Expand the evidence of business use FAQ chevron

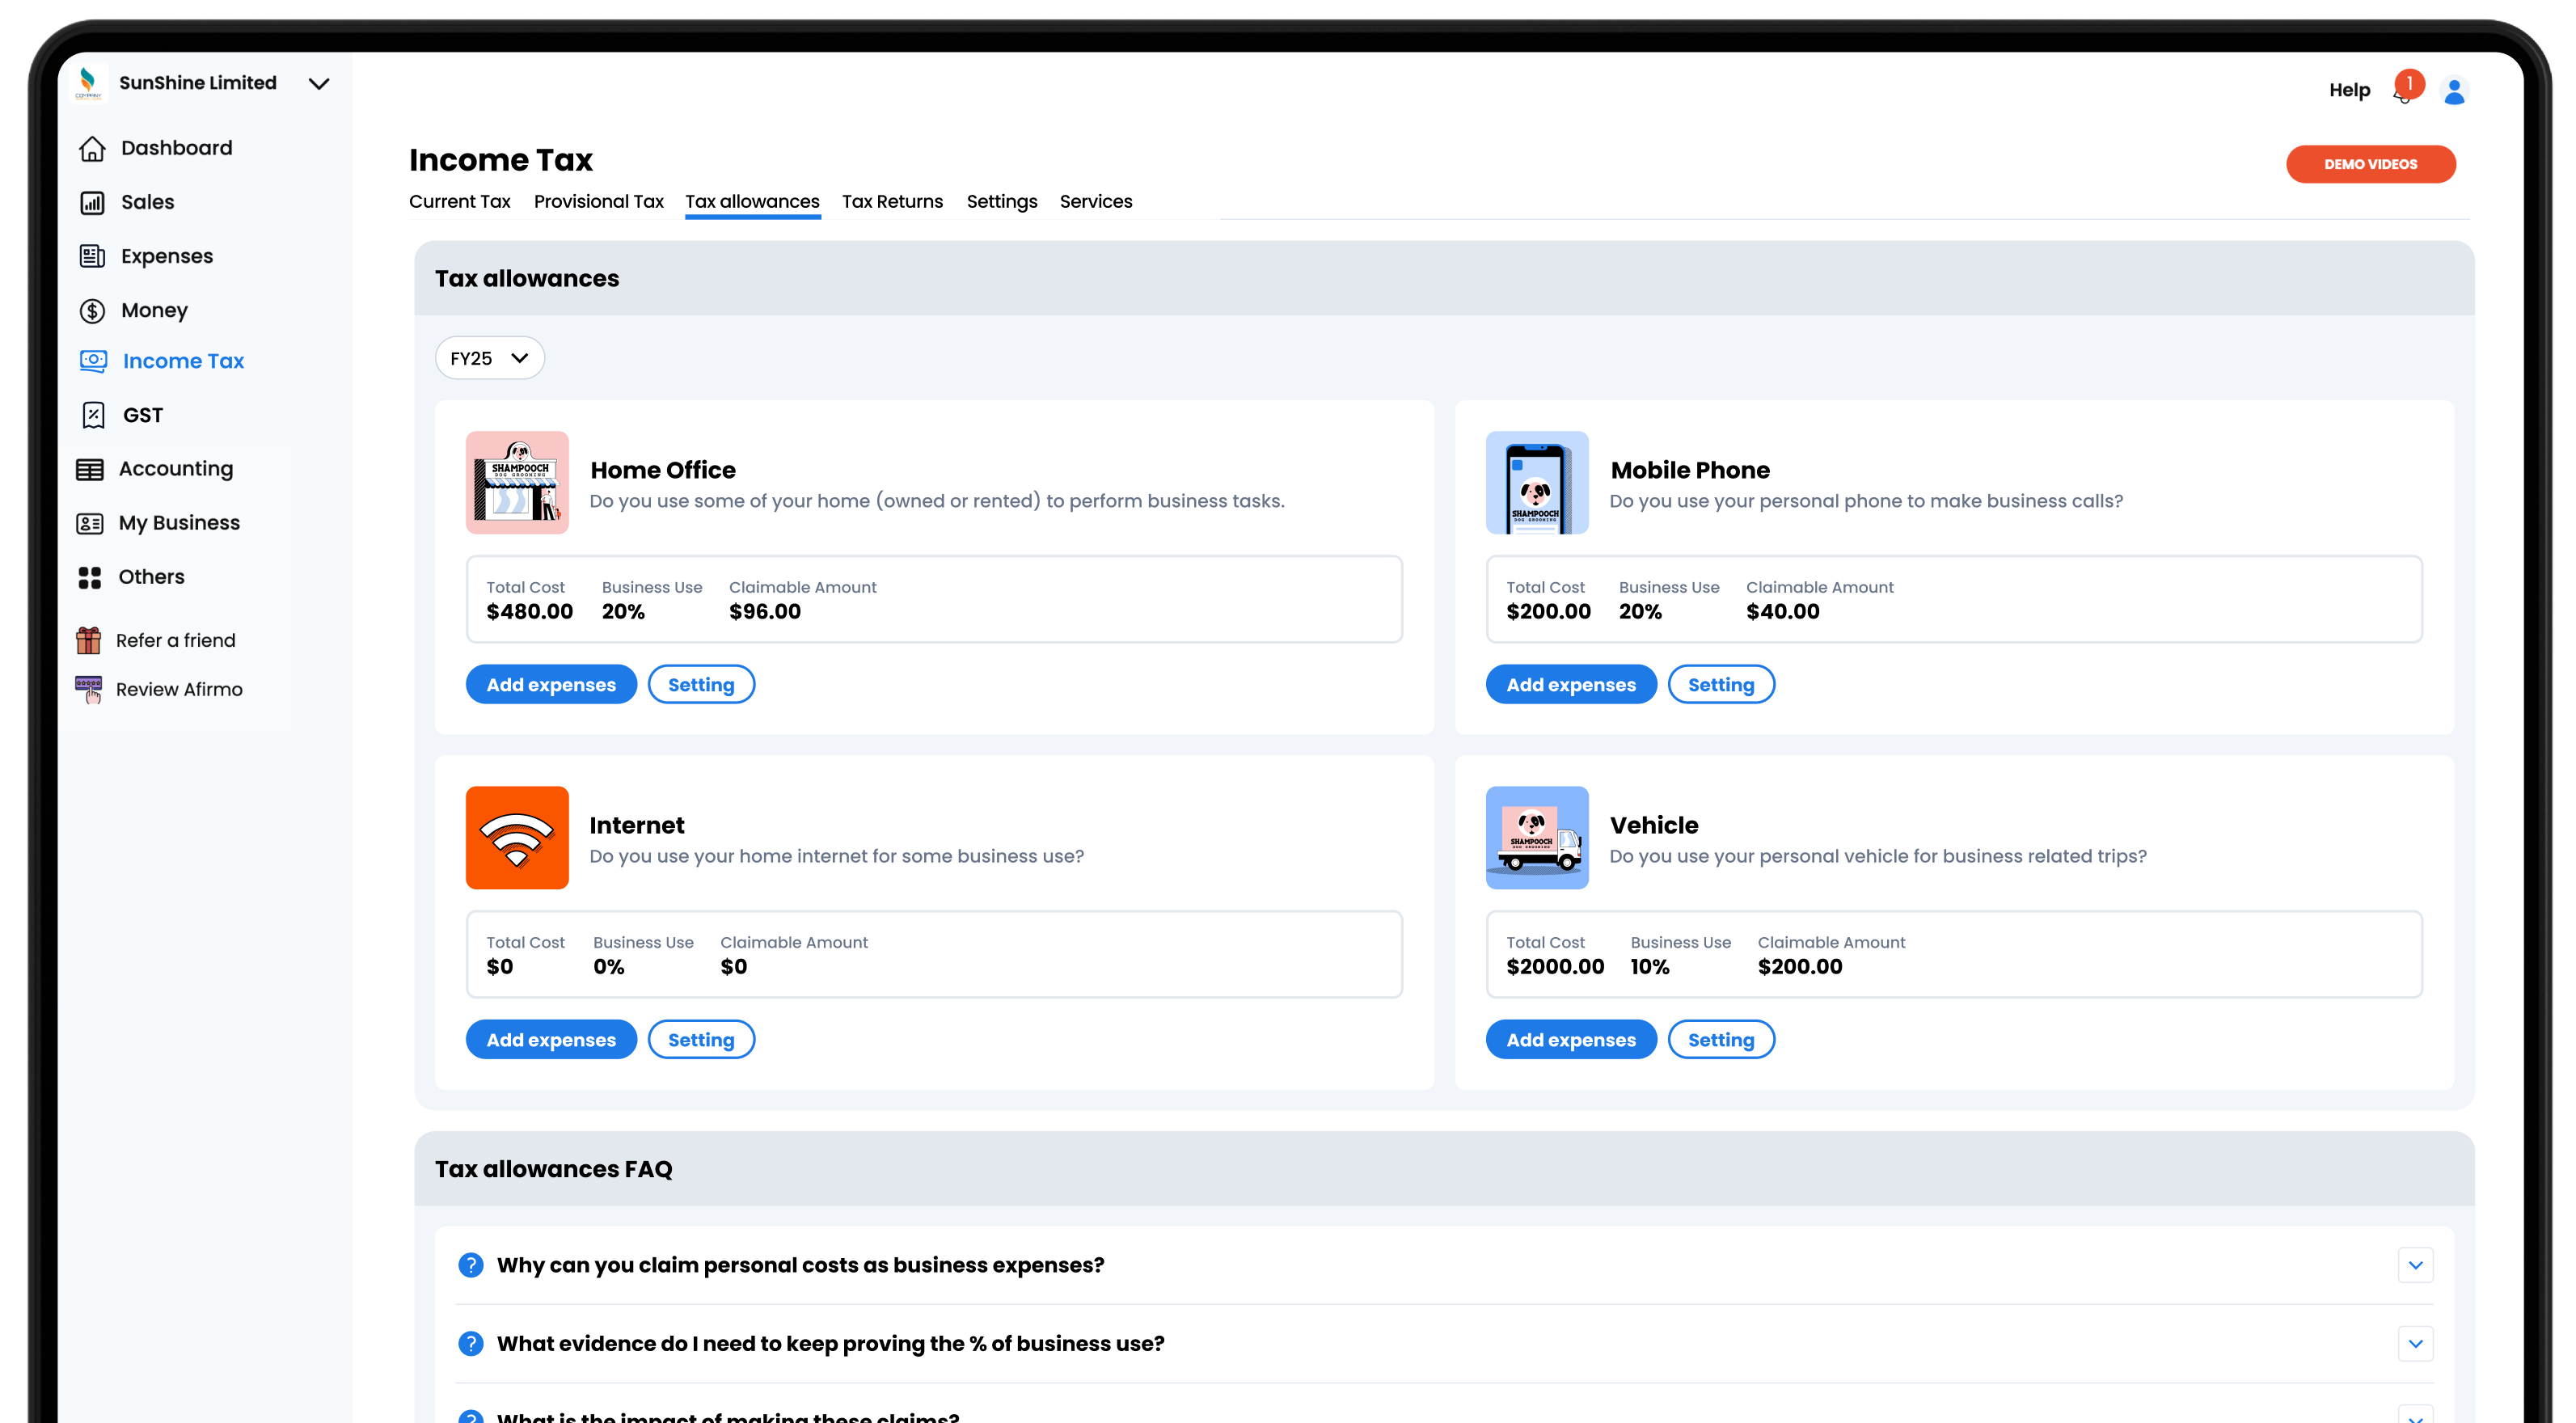tap(2415, 1343)
